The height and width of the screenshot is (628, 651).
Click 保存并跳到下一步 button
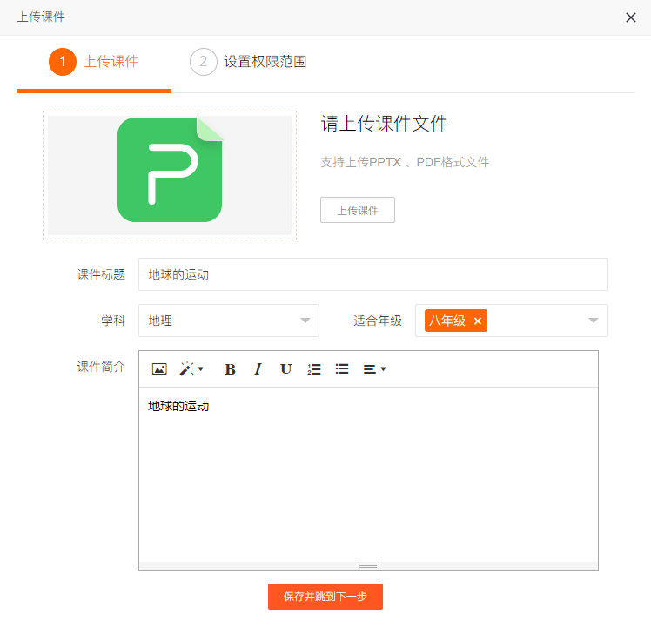click(x=325, y=597)
